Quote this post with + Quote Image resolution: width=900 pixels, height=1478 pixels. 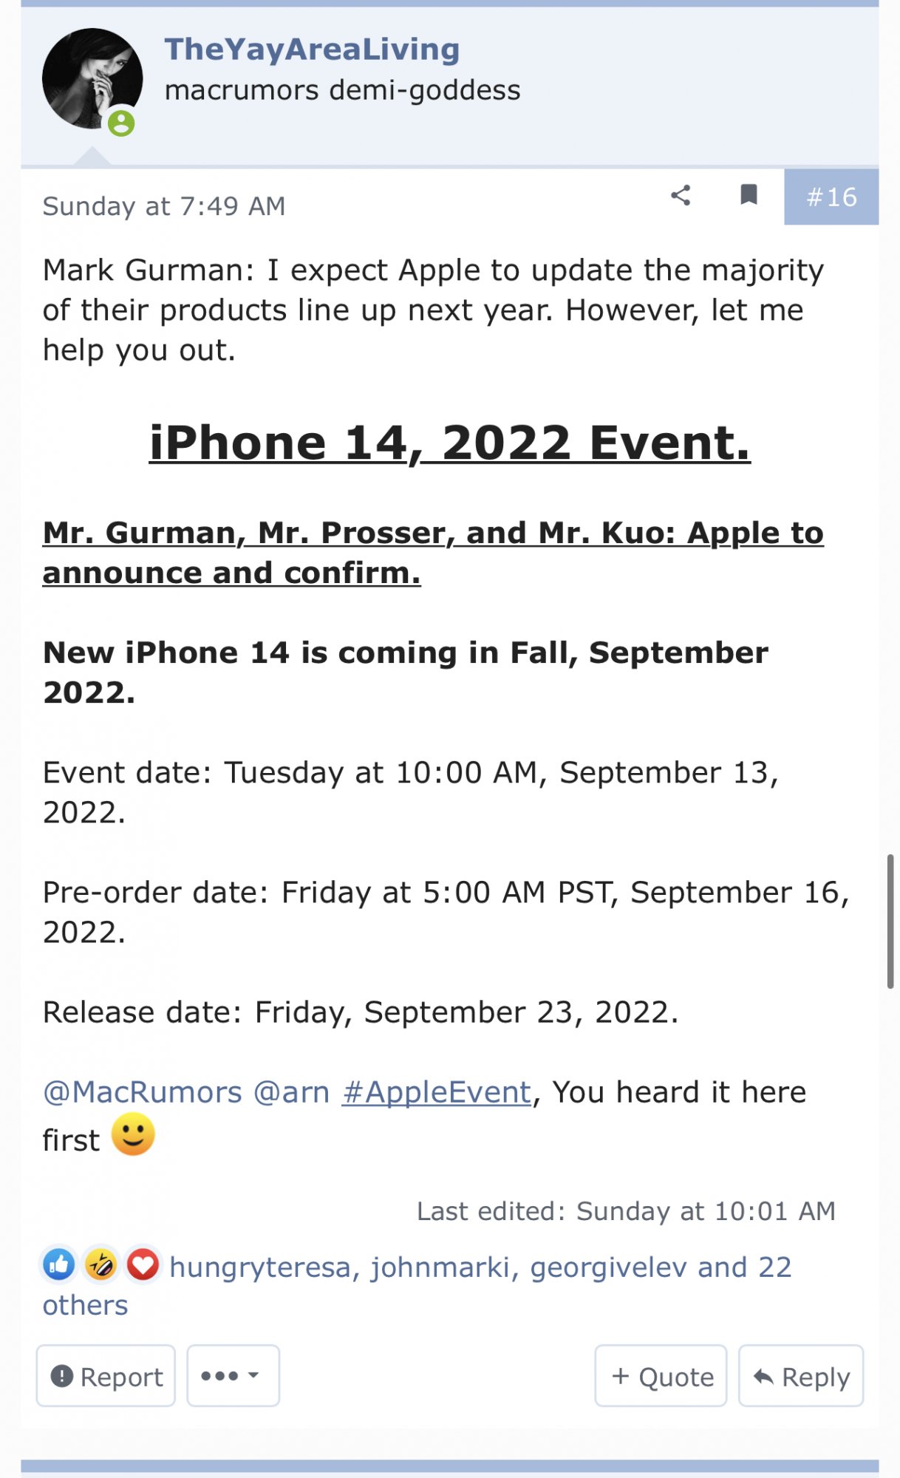661,1376
